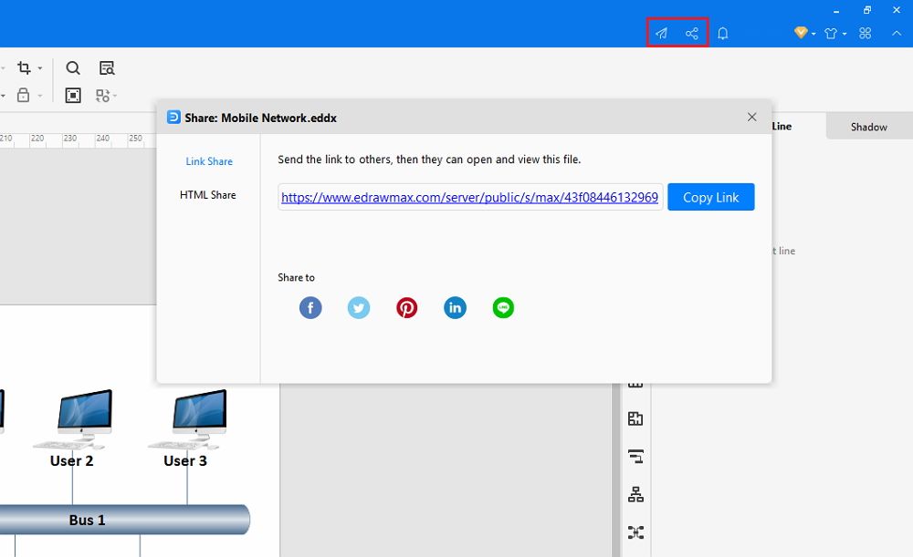Viewport: 913px width, 557px height.
Task: Click the T-shirt theme icon
Action: coord(831,33)
